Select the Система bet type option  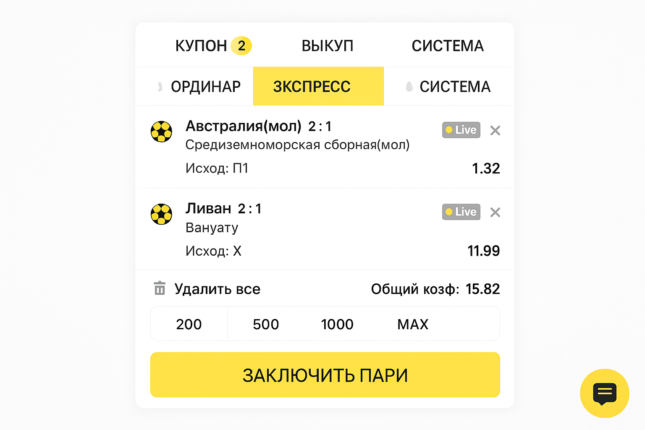click(x=454, y=87)
